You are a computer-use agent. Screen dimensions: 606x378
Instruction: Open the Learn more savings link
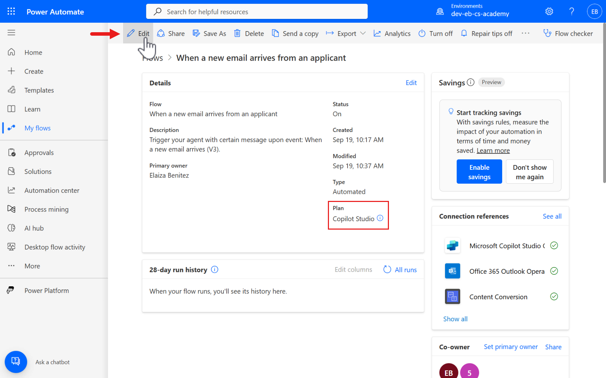click(493, 150)
